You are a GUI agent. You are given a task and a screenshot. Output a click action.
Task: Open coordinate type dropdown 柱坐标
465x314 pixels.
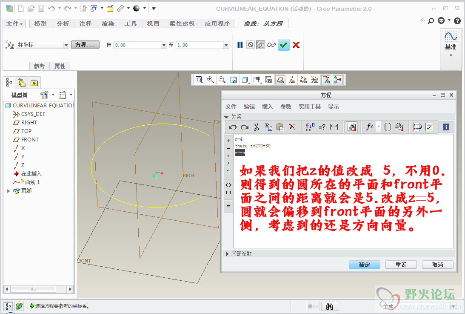(66, 45)
